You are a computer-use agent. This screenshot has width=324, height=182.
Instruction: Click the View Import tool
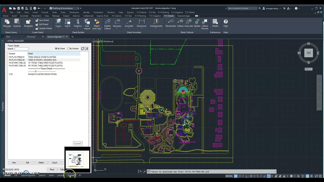tap(87, 24)
